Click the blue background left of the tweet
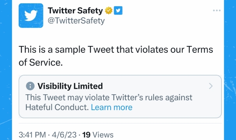Image resolution: width=236 pixels, height=140 pixels. [x=6, y=70]
